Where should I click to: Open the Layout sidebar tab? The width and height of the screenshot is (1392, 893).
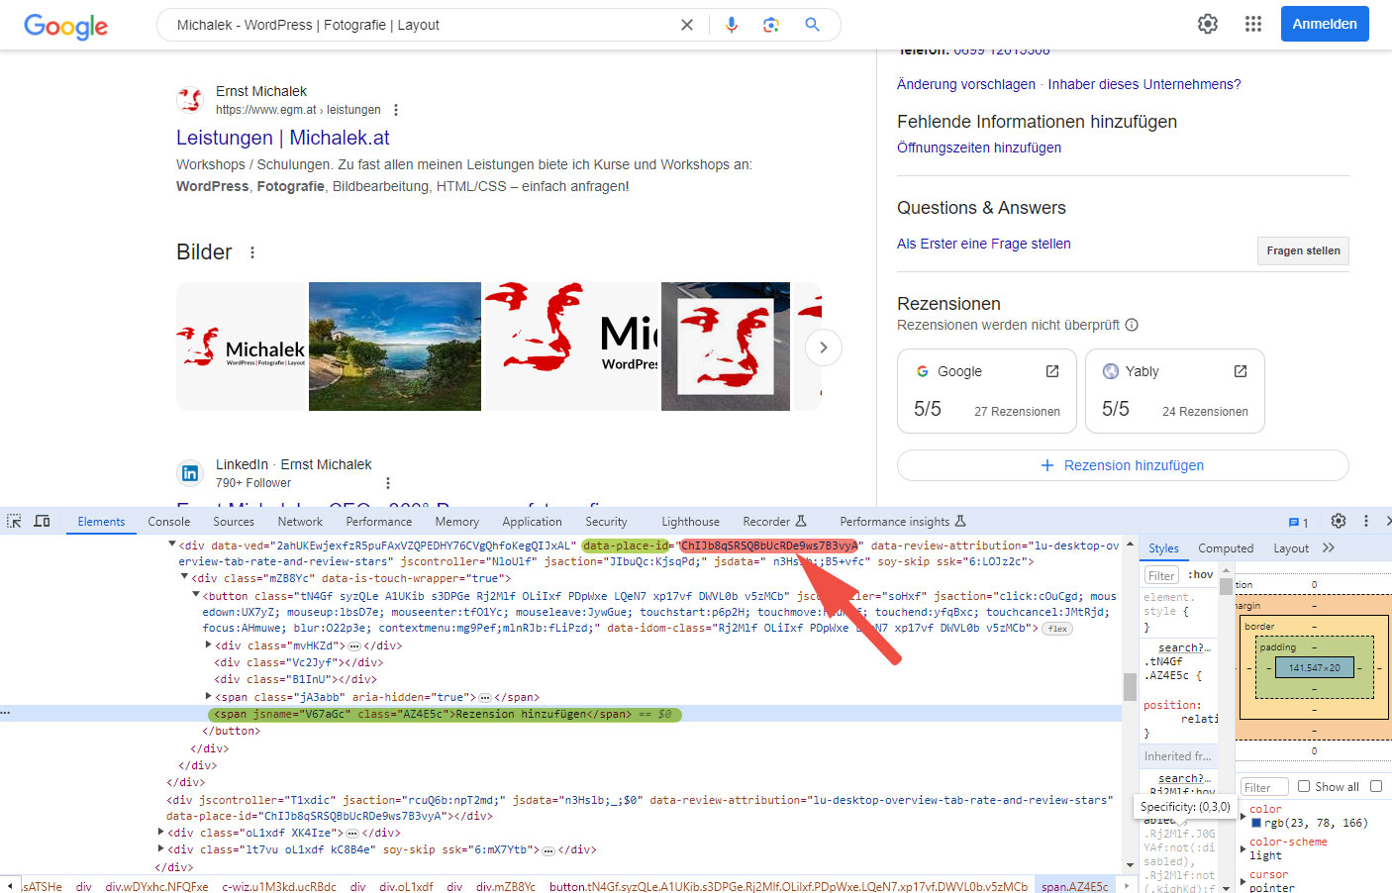pos(1291,548)
